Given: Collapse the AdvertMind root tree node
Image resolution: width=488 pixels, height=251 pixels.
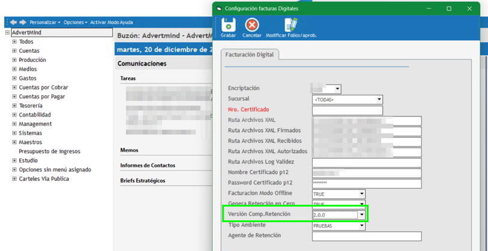Looking at the screenshot, I should 8,32.
